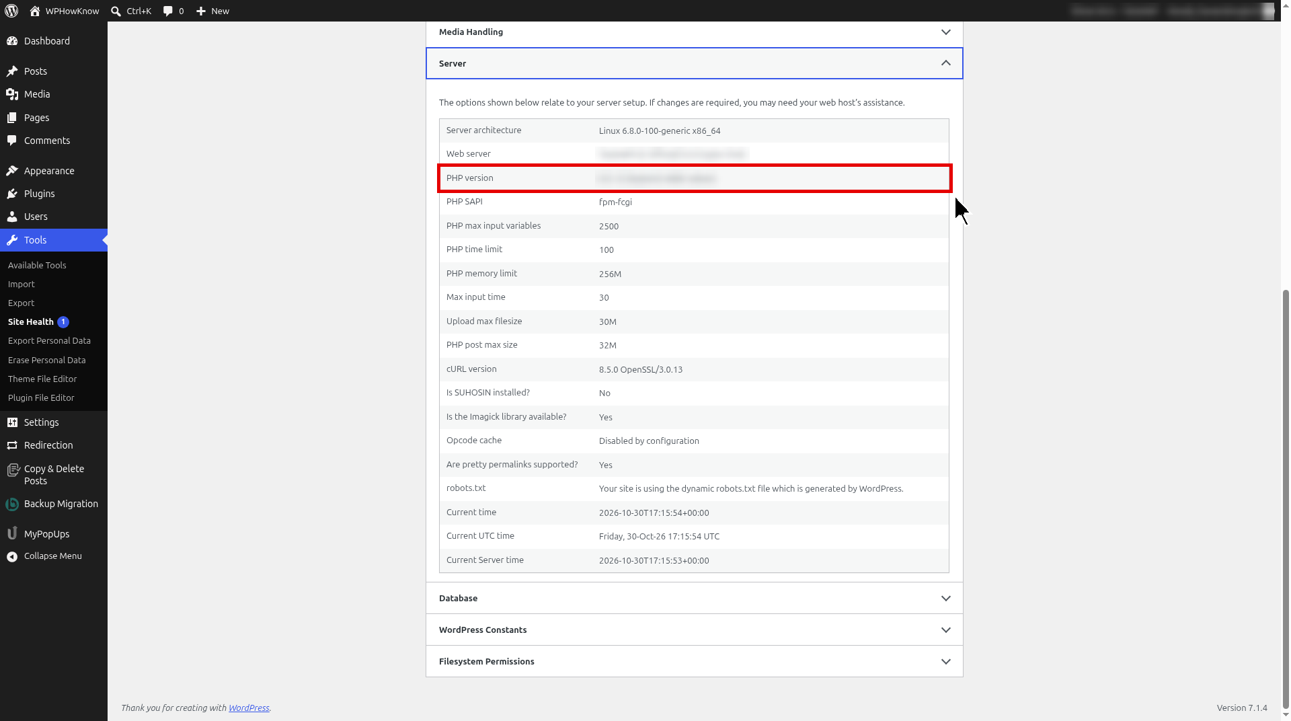Click the plus icon beside New
Image resolution: width=1291 pixels, height=721 pixels.
point(201,11)
